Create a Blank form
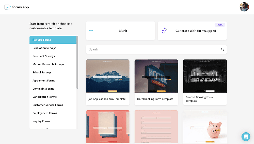Image resolution: width=254 pixels, height=144 pixels. pos(120,31)
